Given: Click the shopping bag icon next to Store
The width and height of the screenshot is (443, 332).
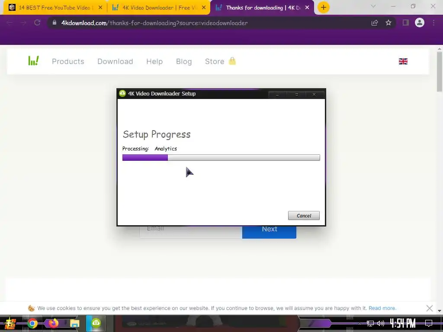Looking at the screenshot, I should click(x=232, y=61).
